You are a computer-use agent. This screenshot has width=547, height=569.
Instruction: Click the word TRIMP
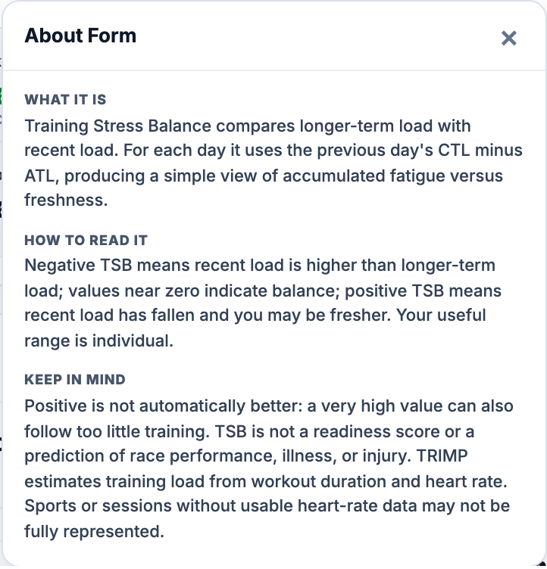click(442, 456)
